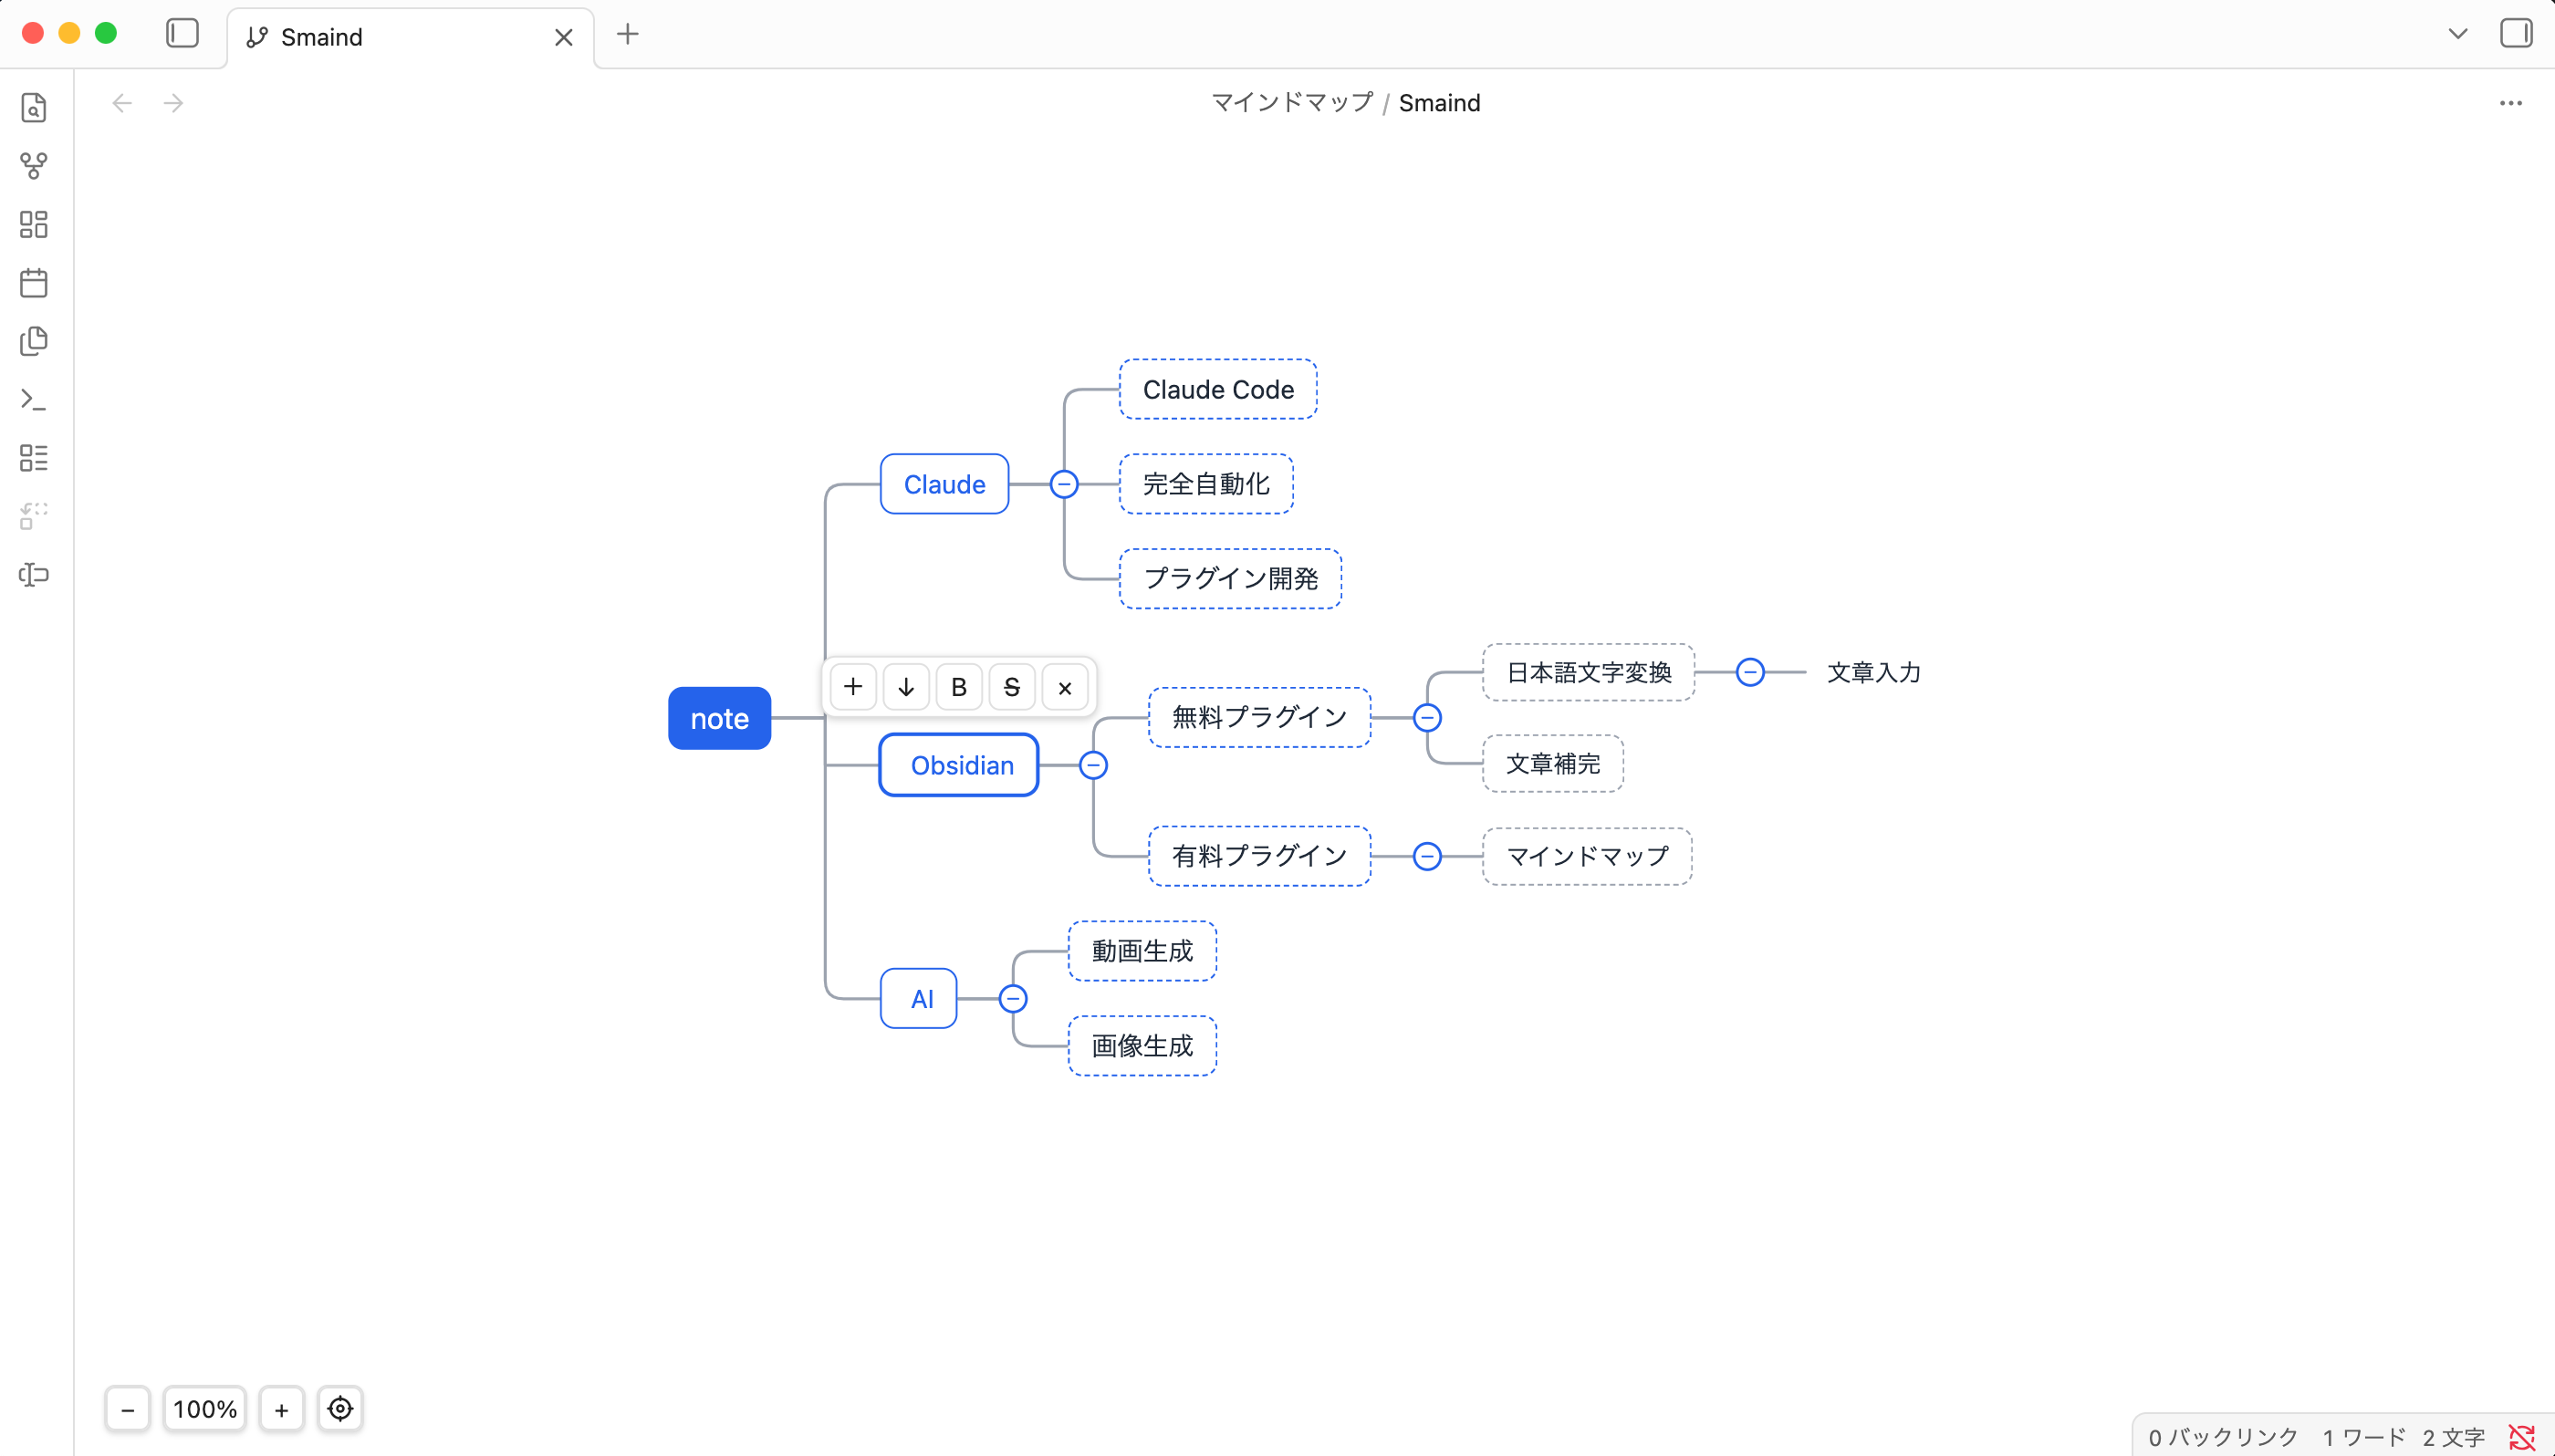Click the dimmed dashed-square ribbon icon
Screen dimensions: 2555x1456
[34, 516]
